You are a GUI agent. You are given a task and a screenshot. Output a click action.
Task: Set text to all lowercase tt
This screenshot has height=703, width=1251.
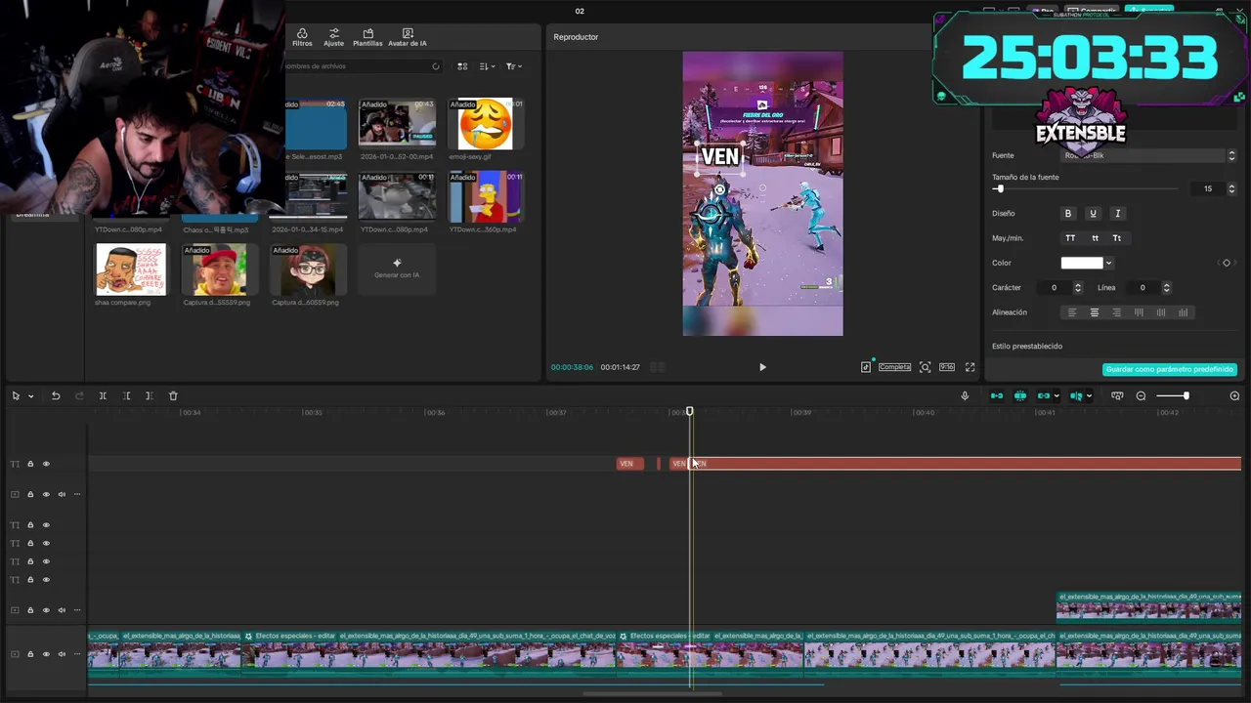click(1095, 238)
